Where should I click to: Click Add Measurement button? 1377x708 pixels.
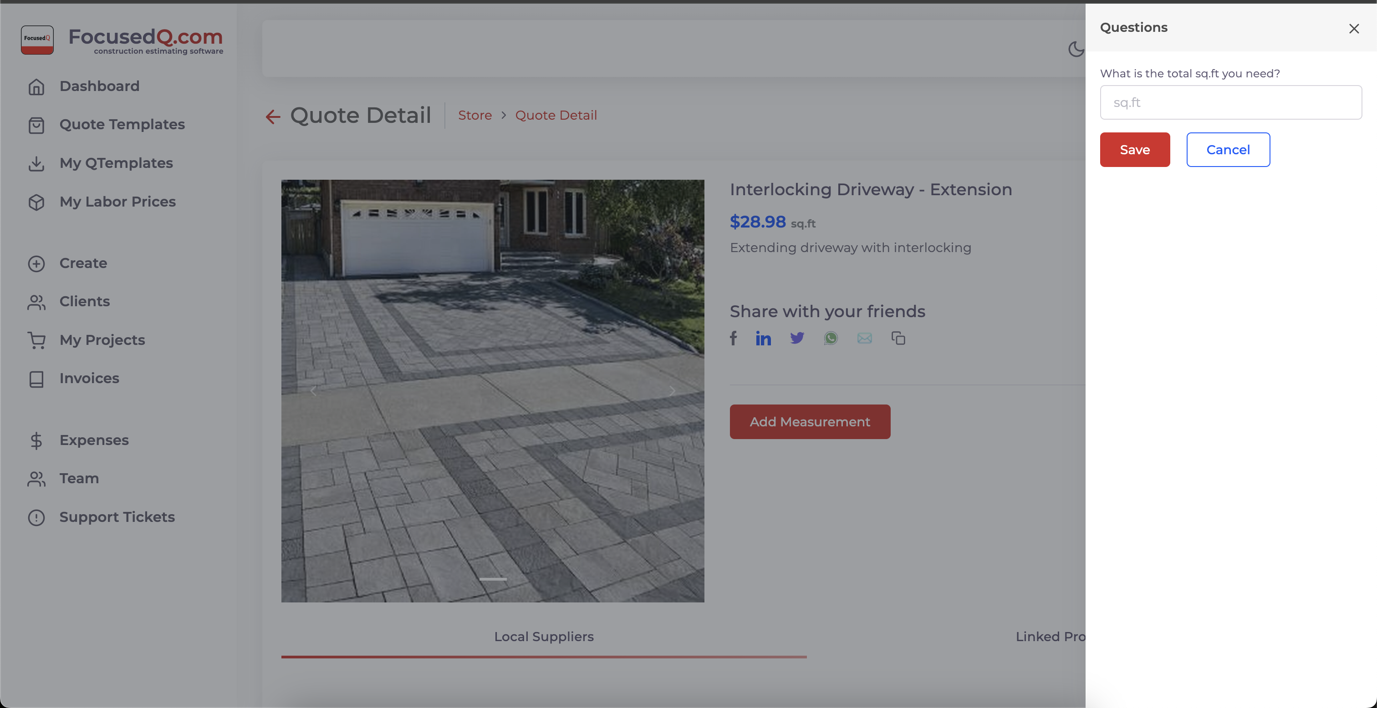point(811,421)
